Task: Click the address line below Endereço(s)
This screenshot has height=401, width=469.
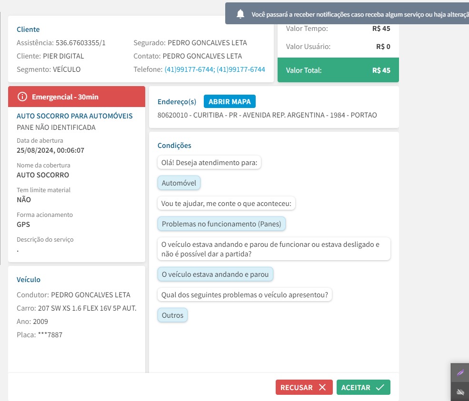Action: [x=267, y=115]
